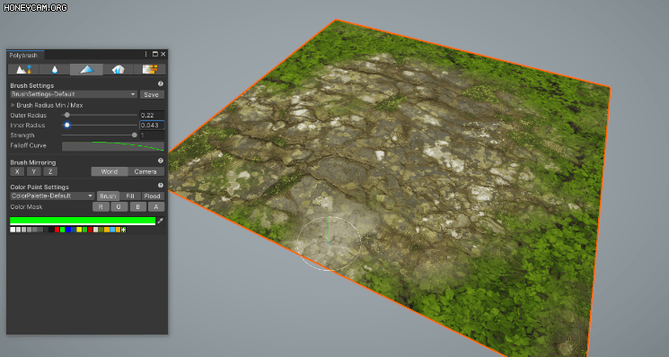Viewport: 669px width, 357px height.
Task: Paint on the terrain at the brush circle
Action: point(329,243)
